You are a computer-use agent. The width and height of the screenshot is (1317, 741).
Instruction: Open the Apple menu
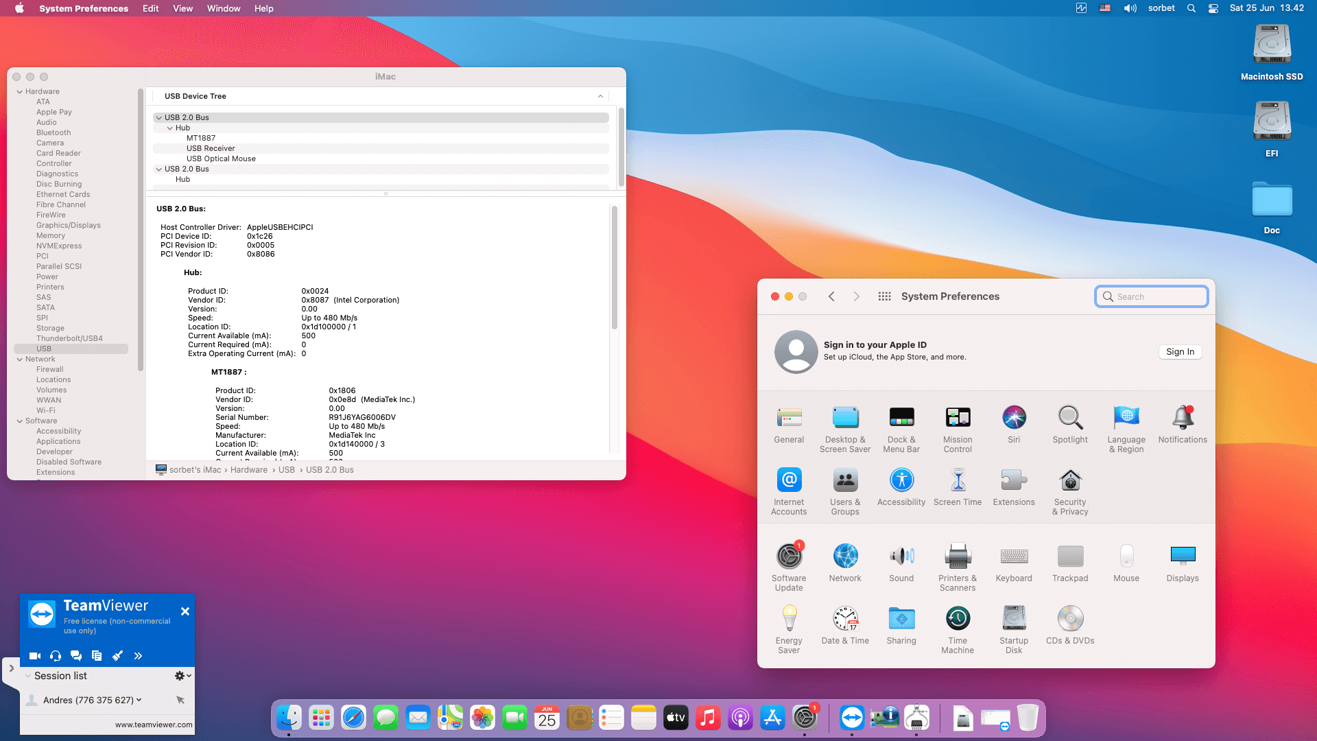click(x=19, y=8)
